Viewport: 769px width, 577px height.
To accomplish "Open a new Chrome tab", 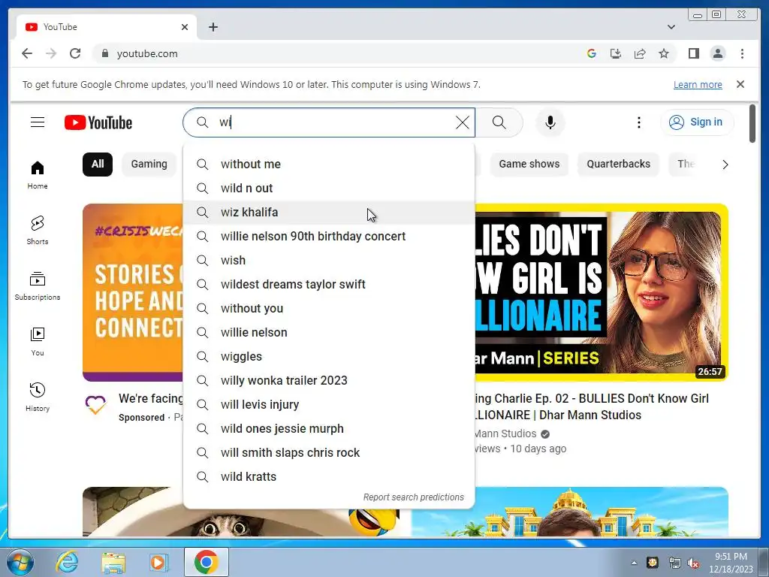I will (x=213, y=27).
